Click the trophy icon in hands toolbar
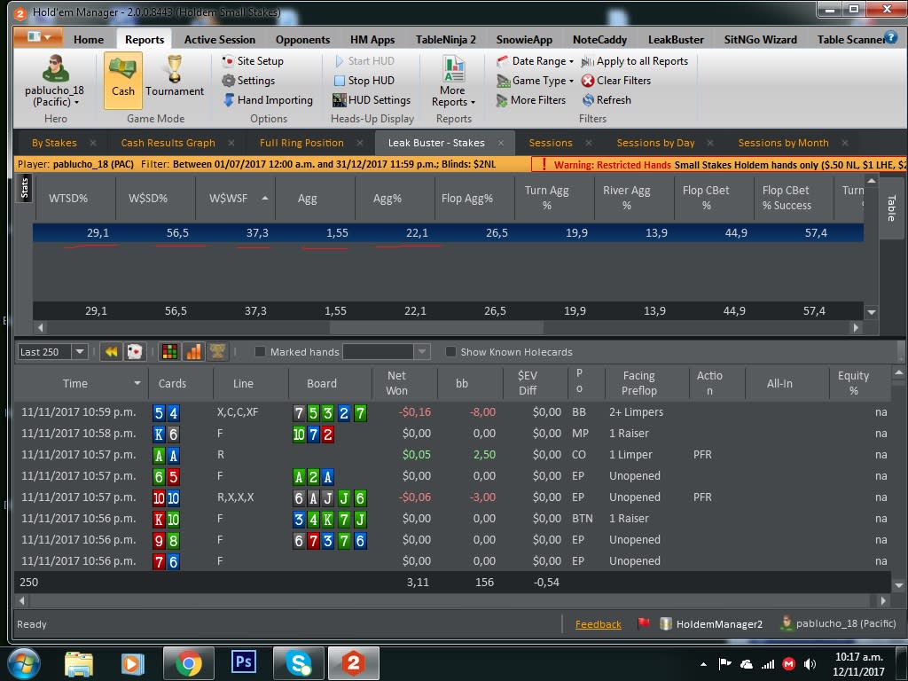908x681 pixels. (x=217, y=351)
